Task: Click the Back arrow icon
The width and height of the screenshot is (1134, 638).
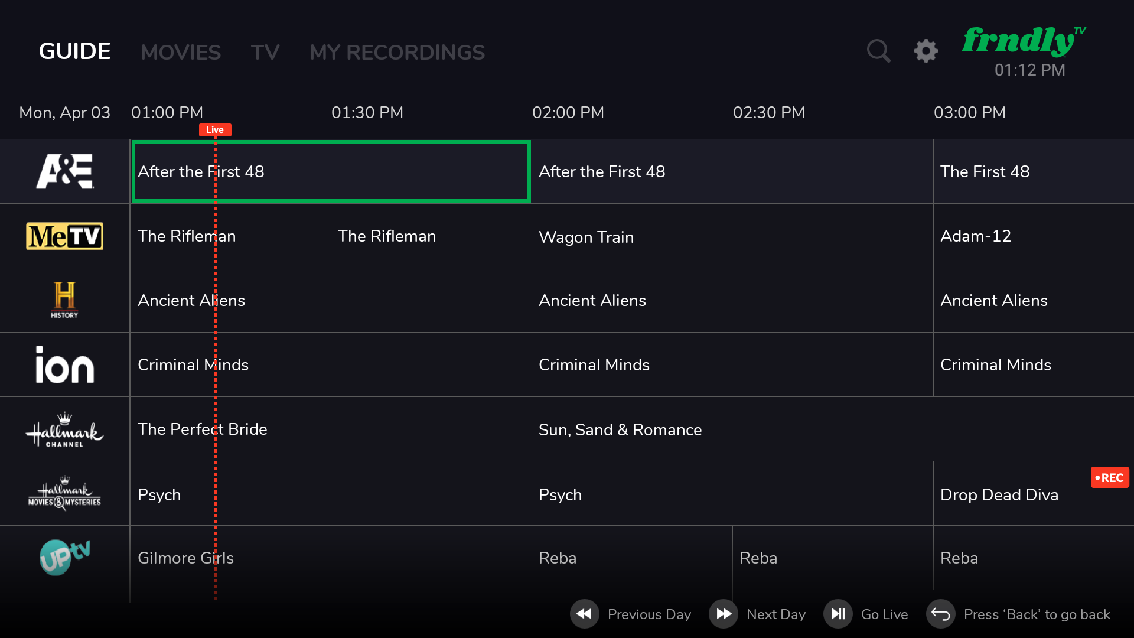Action: (x=940, y=614)
